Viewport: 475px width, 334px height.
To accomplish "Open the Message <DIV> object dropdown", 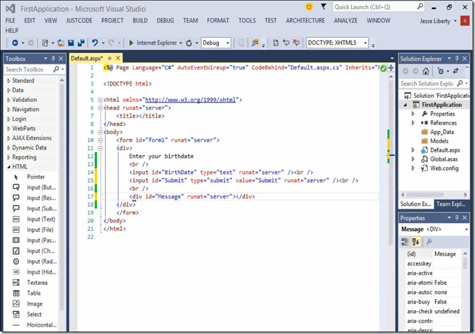I will 467,230.
